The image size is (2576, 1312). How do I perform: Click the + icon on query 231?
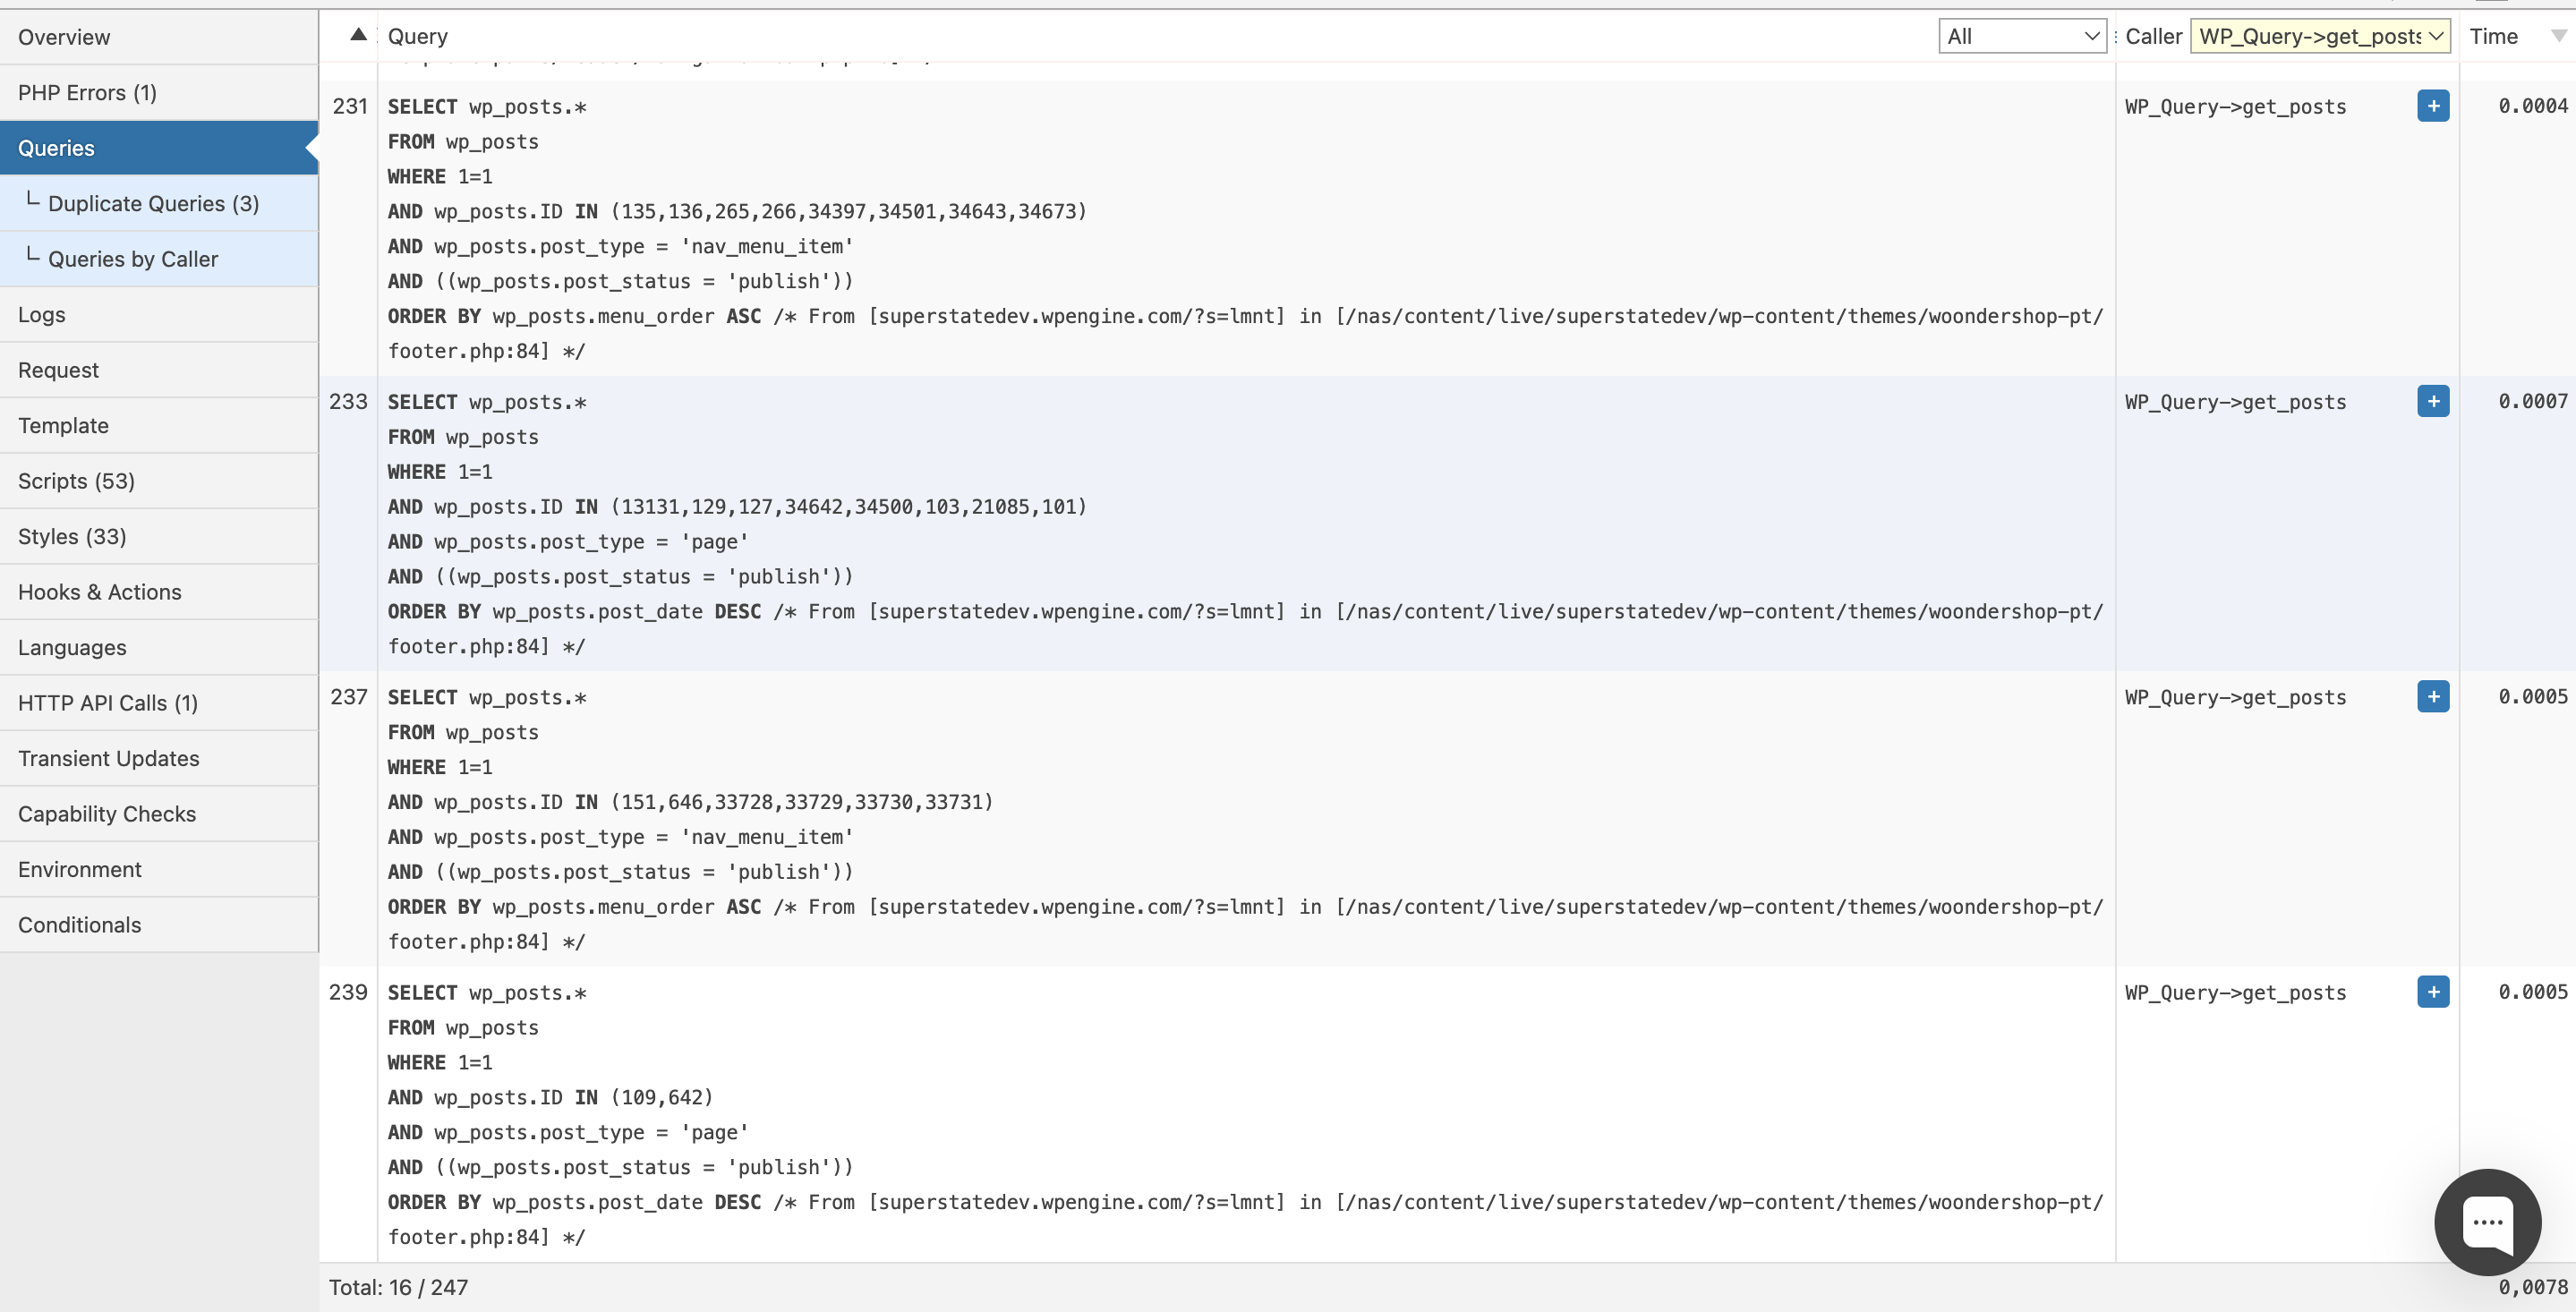(2434, 106)
